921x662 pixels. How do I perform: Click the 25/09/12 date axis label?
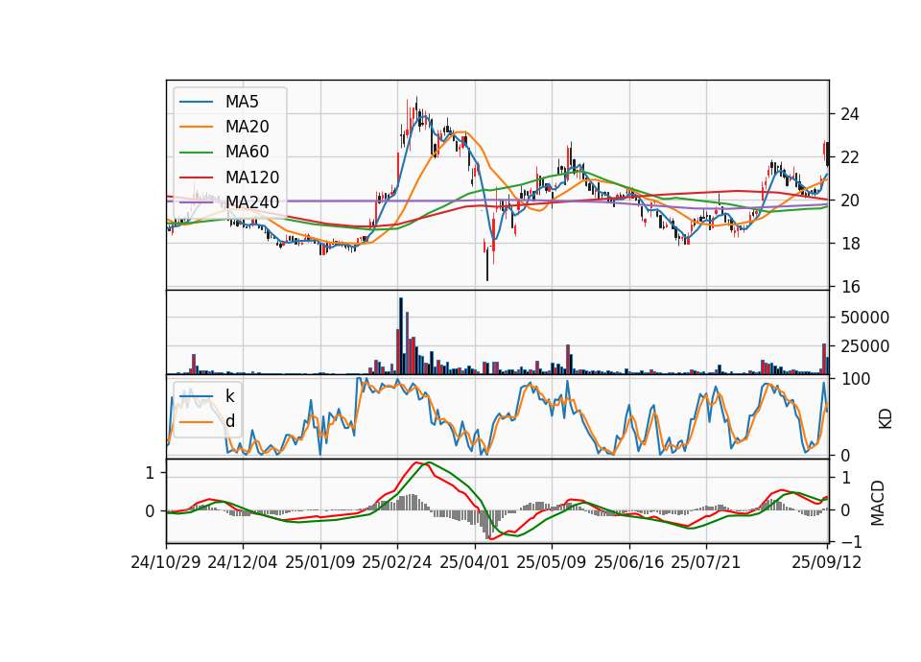826,562
